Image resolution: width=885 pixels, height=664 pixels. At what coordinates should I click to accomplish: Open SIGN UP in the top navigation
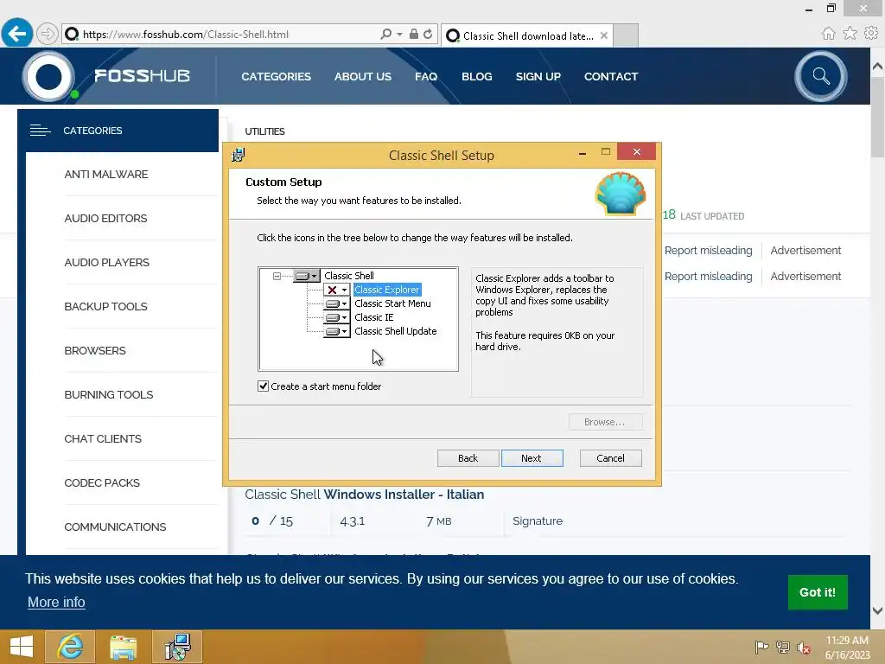click(x=538, y=76)
